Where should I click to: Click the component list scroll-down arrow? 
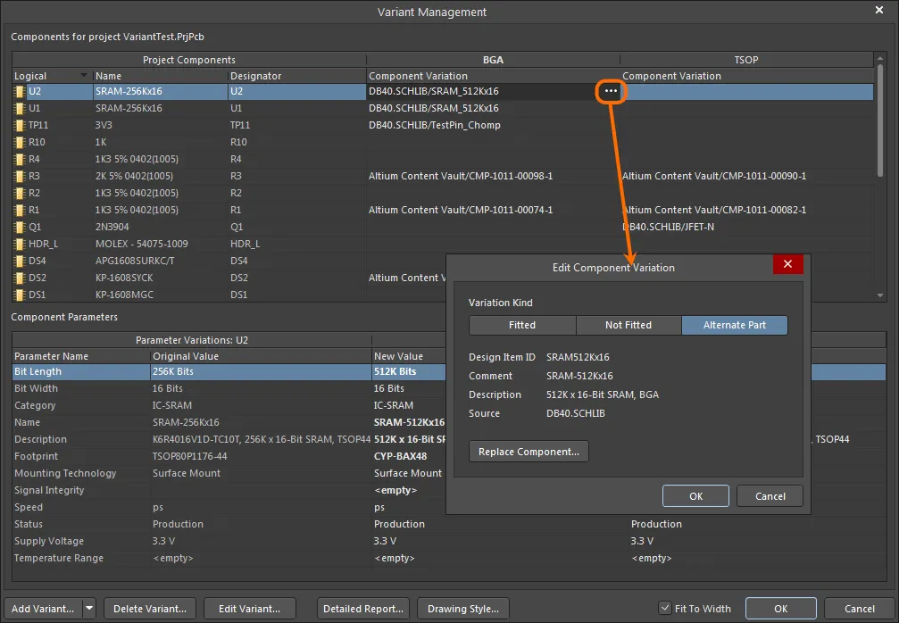tap(880, 295)
